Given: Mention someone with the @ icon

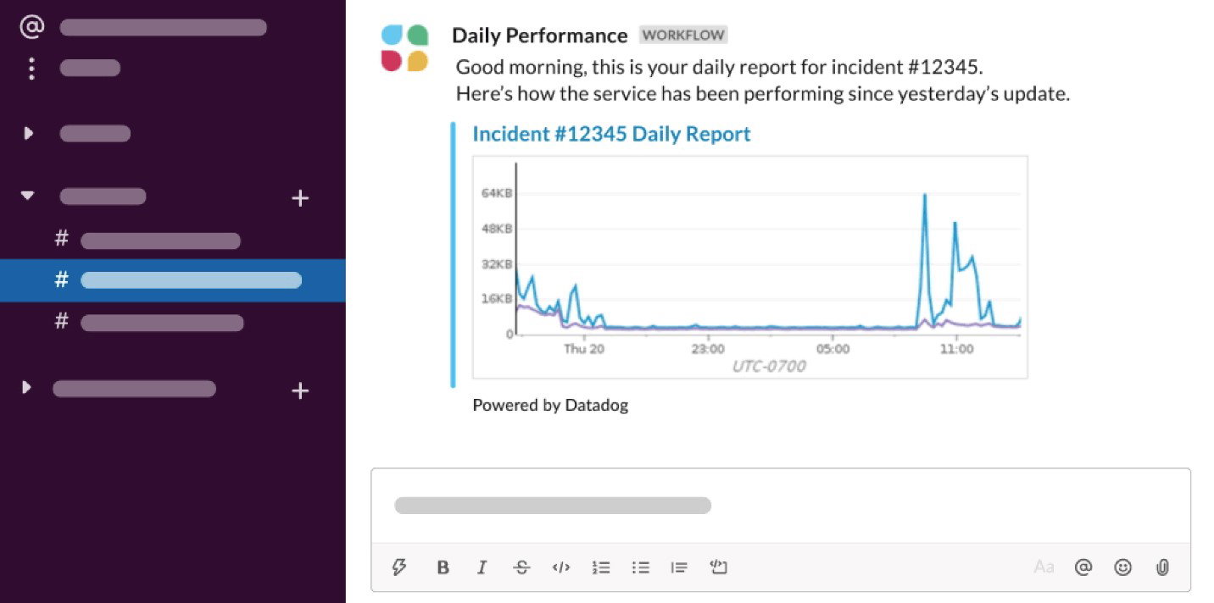Looking at the screenshot, I should coord(1083,567).
